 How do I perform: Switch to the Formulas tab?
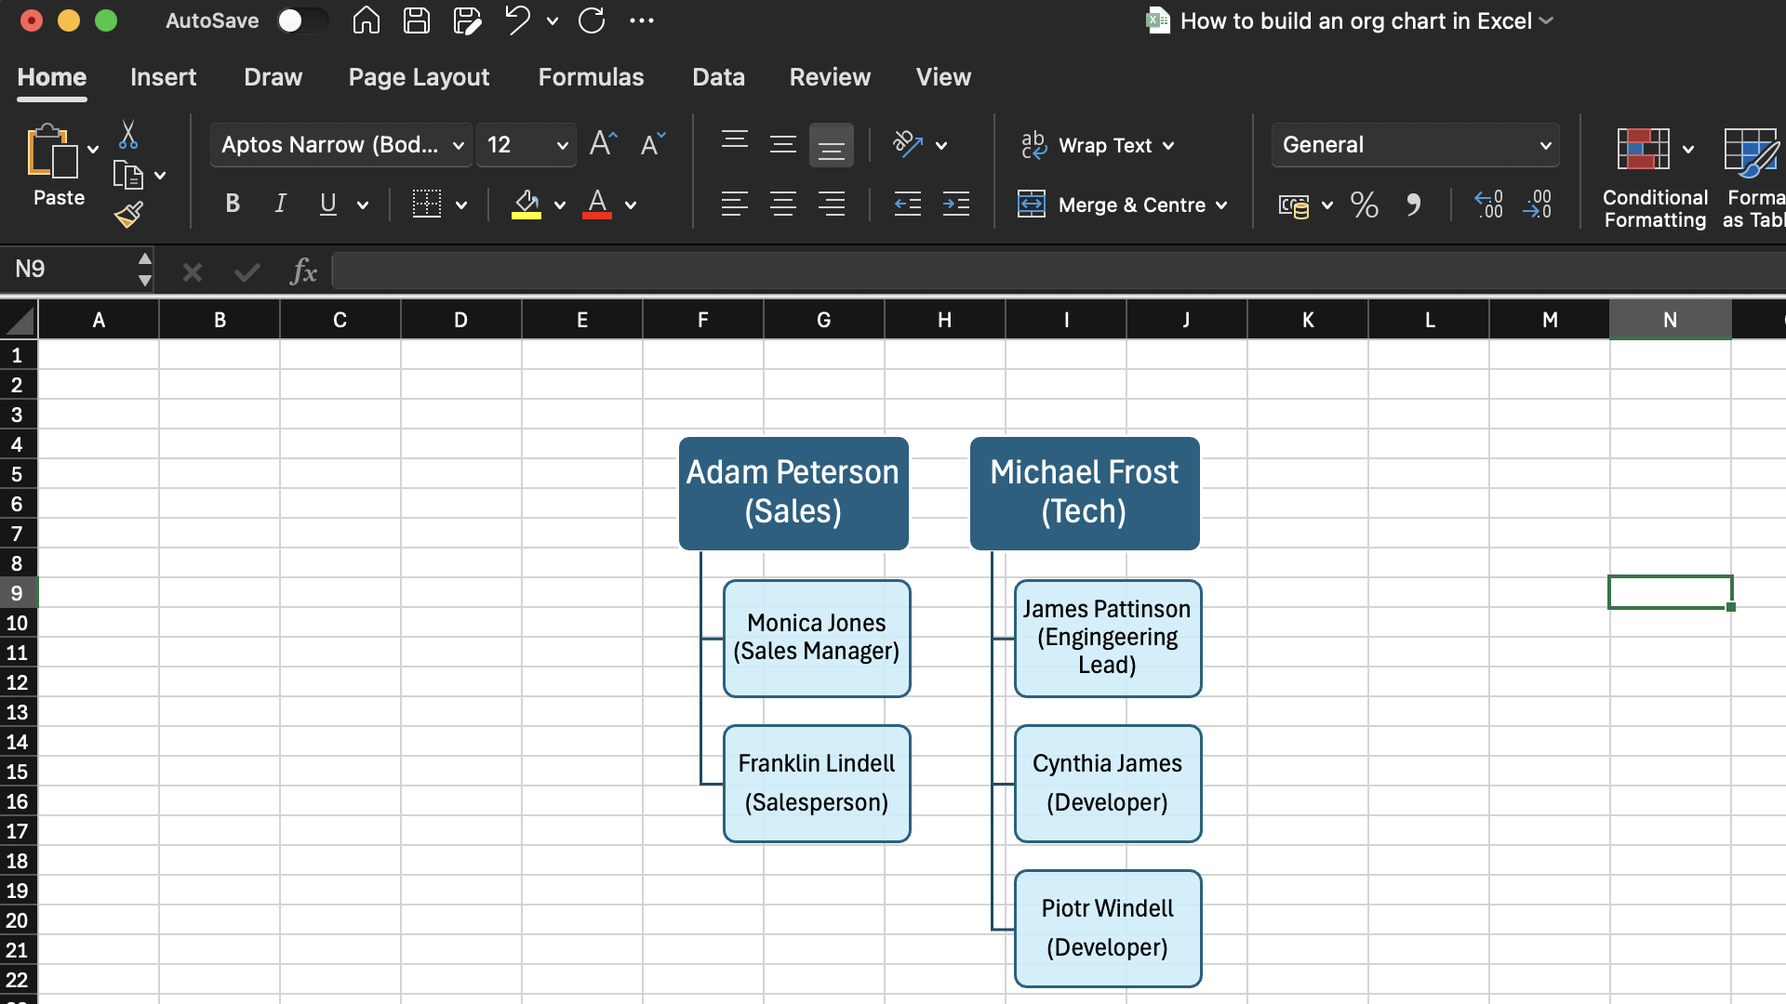pyautogui.click(x=591, y=77)
